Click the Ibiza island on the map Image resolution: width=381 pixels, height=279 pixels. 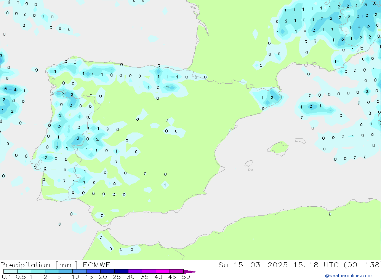click(249, 164)
